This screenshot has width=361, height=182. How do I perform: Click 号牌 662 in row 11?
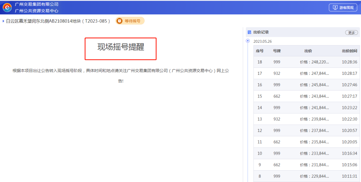[277, 142]
